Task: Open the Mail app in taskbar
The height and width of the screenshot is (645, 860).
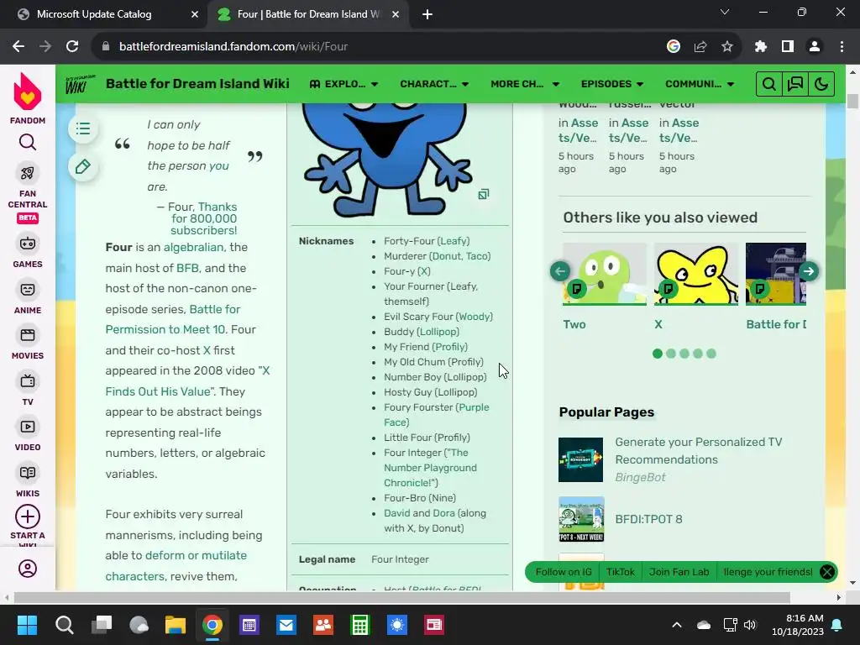Action: tap(286, 625)
